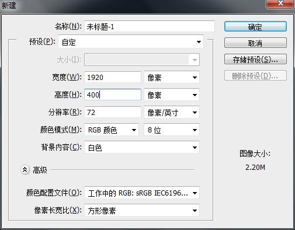Image resolution: width=295 pixels, height=230 pixels.
Task: Open the 像素/英寸 resolution unit dropdown
Action: pyautogui.click(x=172, y=113)
